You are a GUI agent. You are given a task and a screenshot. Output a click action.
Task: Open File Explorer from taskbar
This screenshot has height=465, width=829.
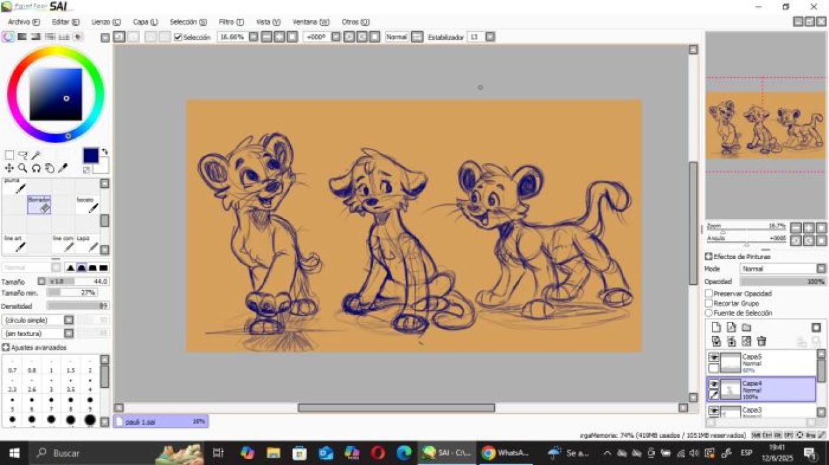pos(273,453)
